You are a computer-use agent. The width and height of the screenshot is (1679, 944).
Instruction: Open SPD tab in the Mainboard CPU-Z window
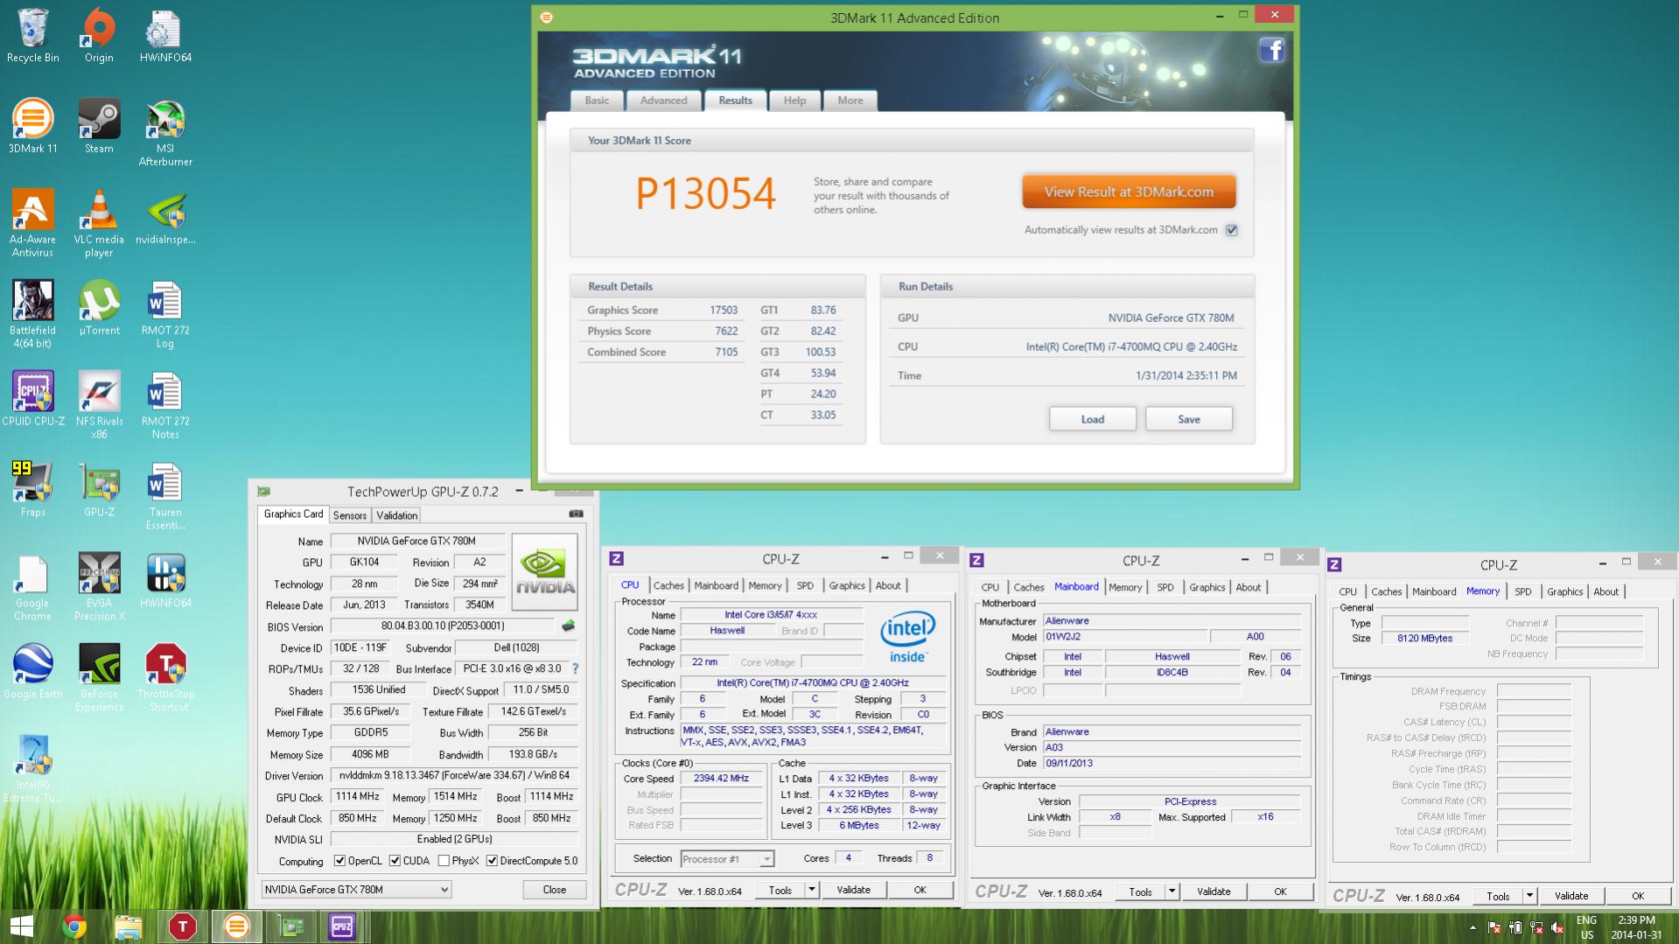click(x=1165, y=587)
